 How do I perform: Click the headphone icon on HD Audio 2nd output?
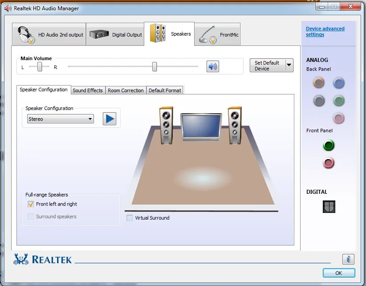coord(26,35)
